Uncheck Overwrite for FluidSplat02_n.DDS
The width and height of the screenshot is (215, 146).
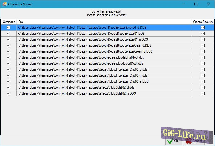[x=8, y=93]
